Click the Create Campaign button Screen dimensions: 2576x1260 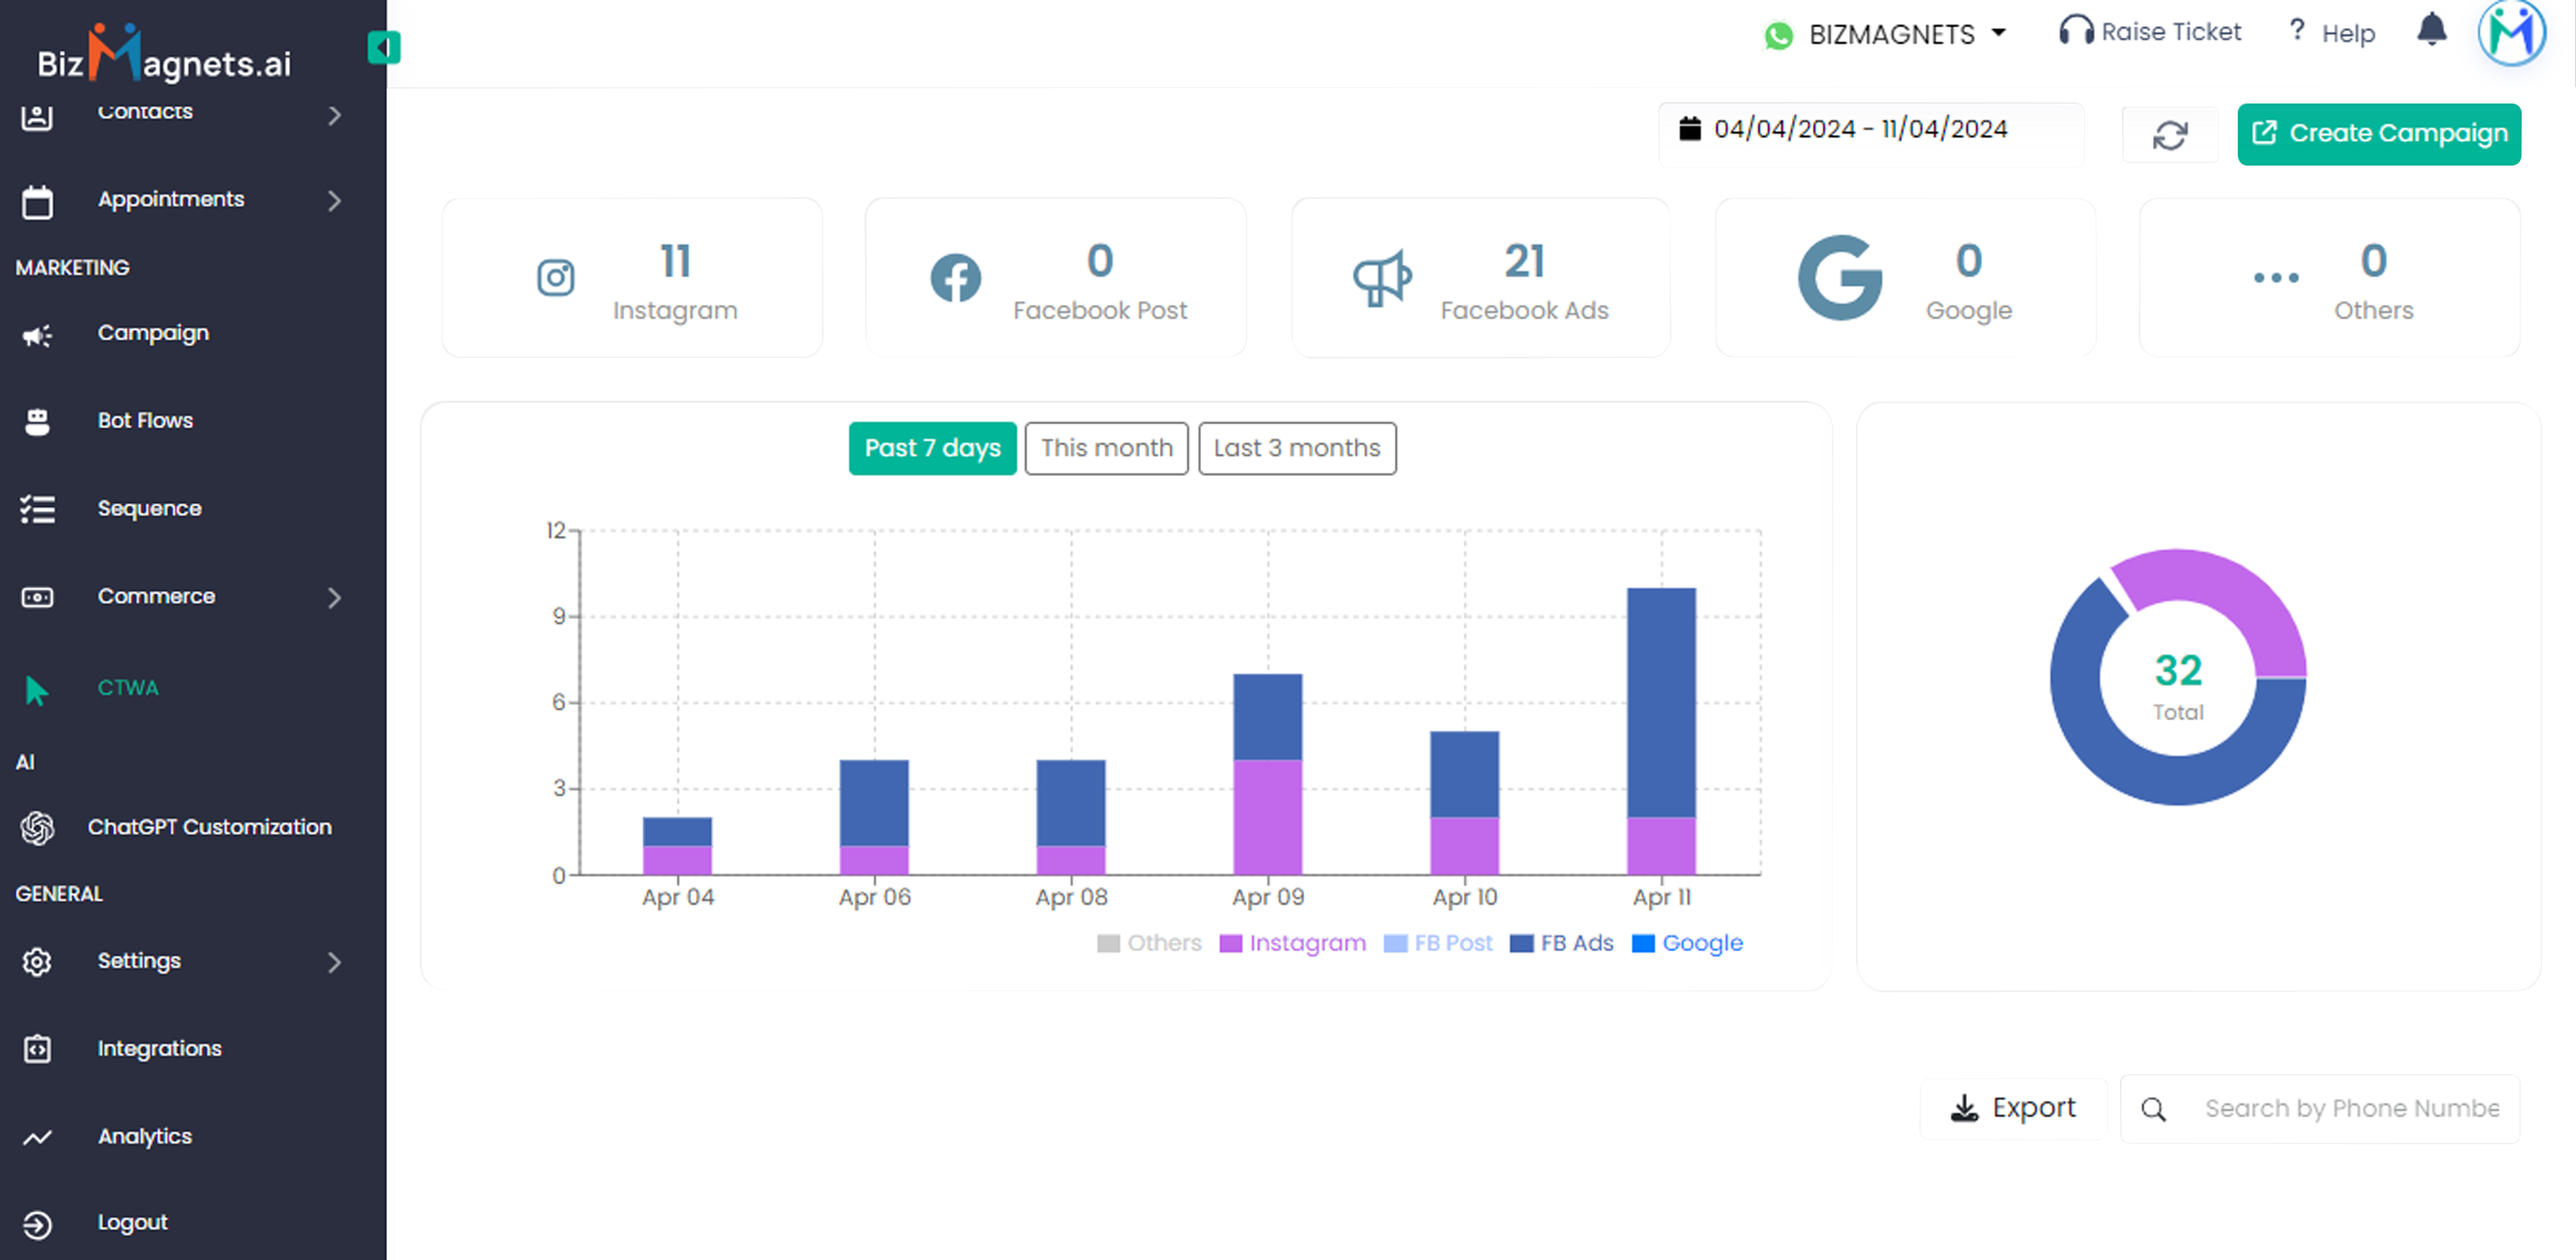[x=2378, y=134]
